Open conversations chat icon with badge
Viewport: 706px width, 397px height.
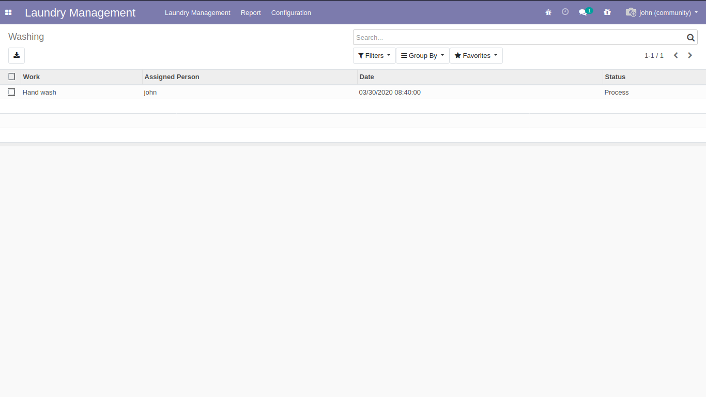tap(585, 12)
